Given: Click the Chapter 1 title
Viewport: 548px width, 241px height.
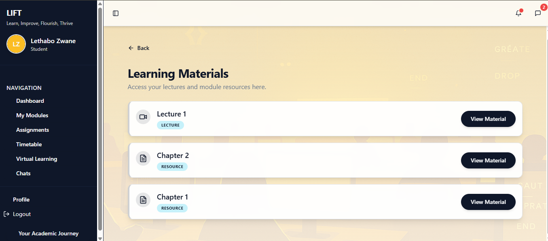Looking at the screenshot, I should click(x=172, y=197).
